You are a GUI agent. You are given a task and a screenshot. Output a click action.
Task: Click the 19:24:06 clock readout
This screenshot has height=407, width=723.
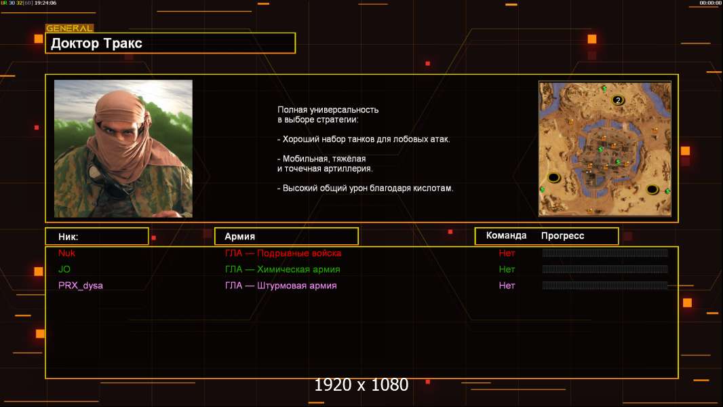click(45, 3)
